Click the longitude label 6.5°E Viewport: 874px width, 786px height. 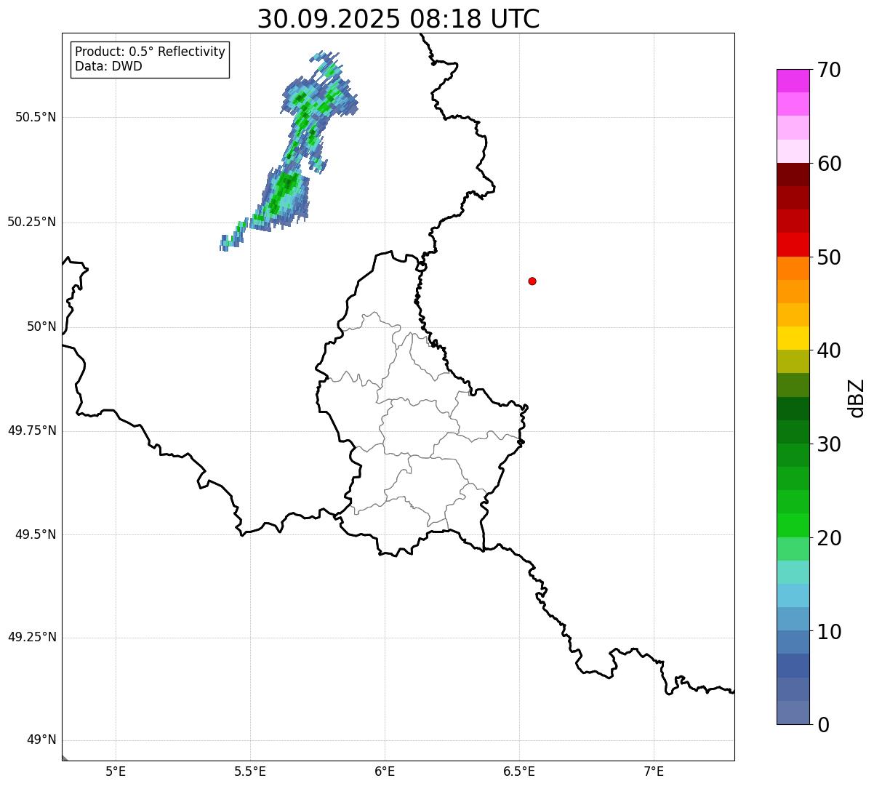point(519,771)
